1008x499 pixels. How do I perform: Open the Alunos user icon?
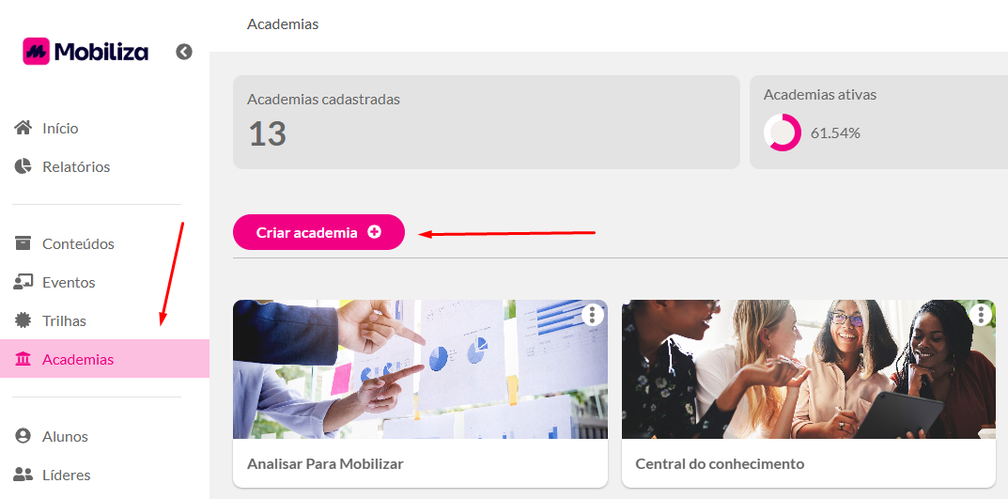click(x=23, y=436)
